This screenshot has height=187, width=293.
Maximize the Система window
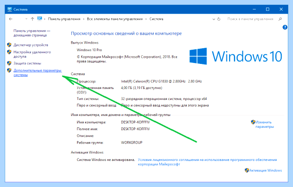click(x=267, y=9)
